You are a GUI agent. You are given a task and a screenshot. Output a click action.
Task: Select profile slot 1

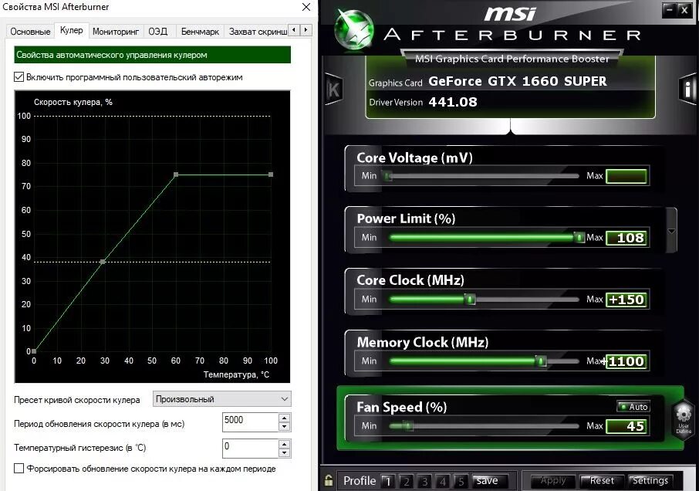[x=388, y=481]
